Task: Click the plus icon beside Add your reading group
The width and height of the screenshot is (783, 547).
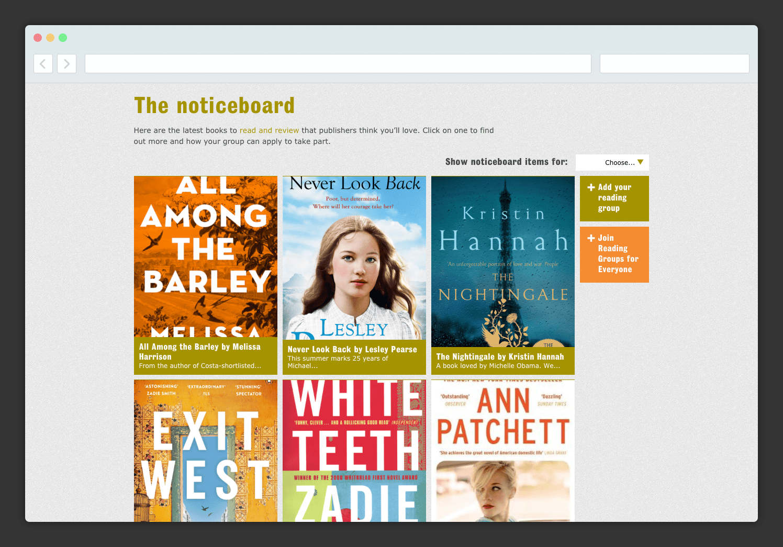Action: (591, 187)
